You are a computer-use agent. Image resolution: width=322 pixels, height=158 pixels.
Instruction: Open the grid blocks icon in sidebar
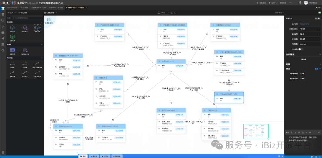click(3, 44)
